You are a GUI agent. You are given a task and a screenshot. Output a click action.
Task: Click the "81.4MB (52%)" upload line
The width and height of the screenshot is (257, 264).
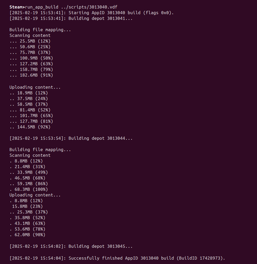pyautogui.click(x=35, y=110)
